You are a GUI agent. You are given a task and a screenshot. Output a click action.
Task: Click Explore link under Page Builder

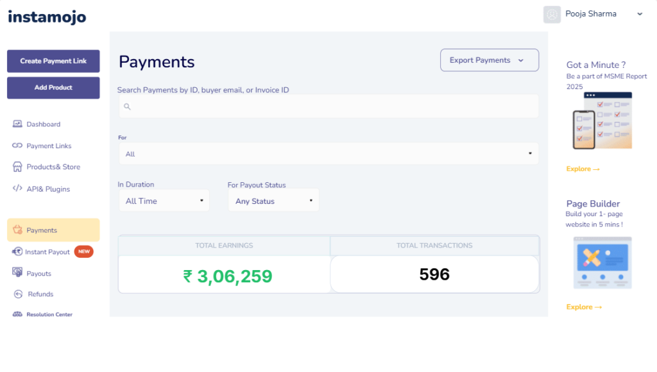pyautogui.click(x=584, y=307)
